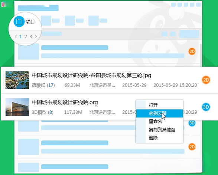Choose 打开 in the context menu
The height and width of the screenshot is (175, 218).
[x=160, y=105]
